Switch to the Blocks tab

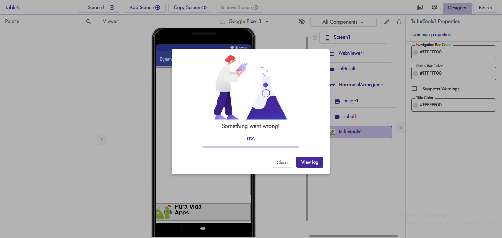485,8
